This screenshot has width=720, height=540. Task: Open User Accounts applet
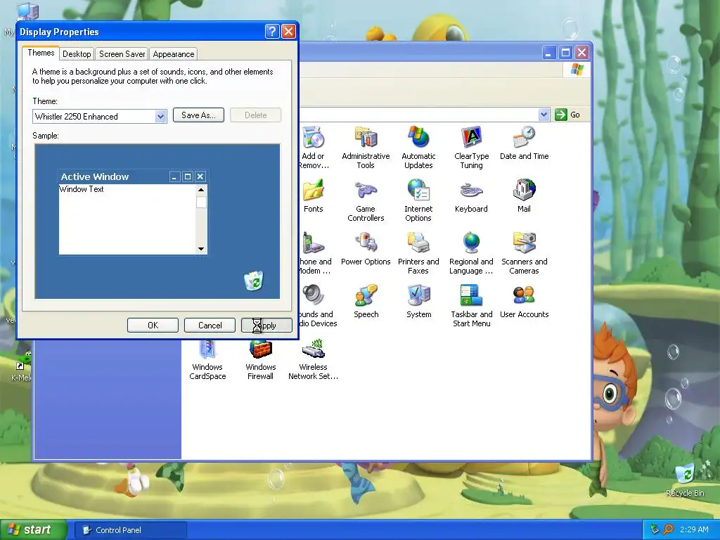(524, 296)
